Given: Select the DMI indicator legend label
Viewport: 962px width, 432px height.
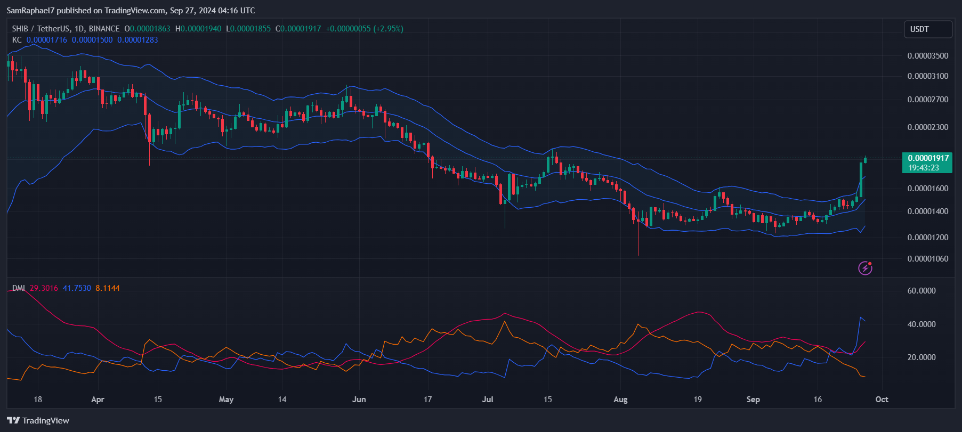Looking at the screenshot, I should pyautogui.click(x=19, y=288).
